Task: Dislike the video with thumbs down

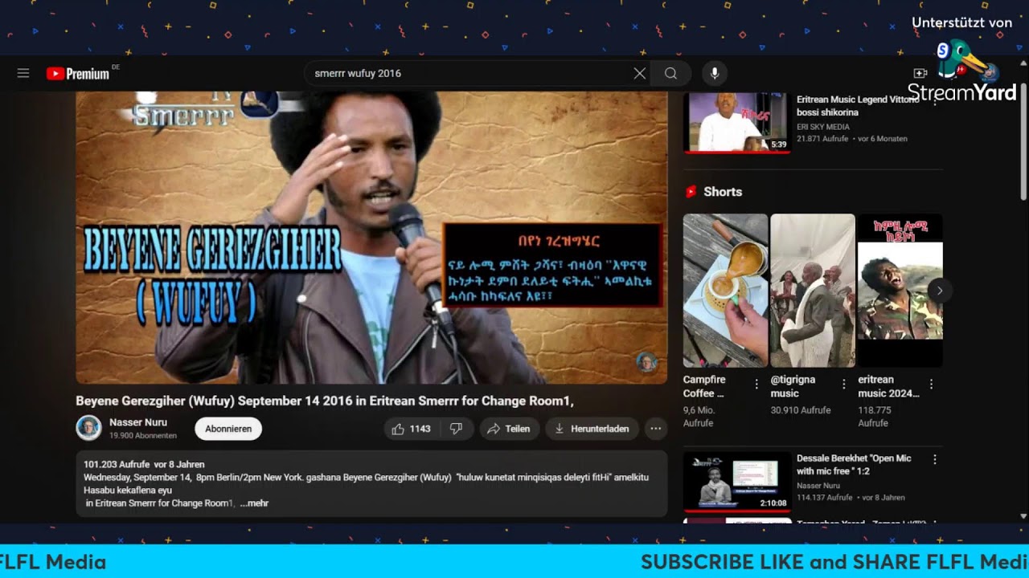Action: [457, 429]
